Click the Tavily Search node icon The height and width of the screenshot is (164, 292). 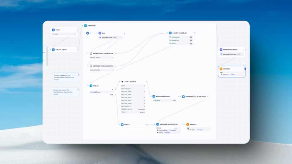pos(122,82)
